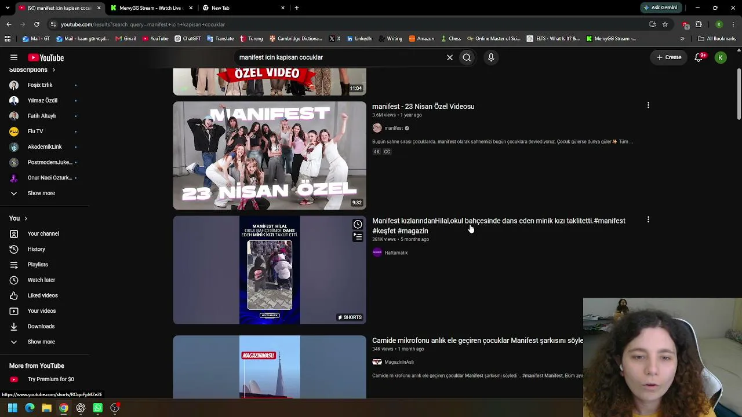Image resolution: width=742 pixels, height=417 pixels.
Task: Open ChatGPT bookmark
Action: pos(188,39)
